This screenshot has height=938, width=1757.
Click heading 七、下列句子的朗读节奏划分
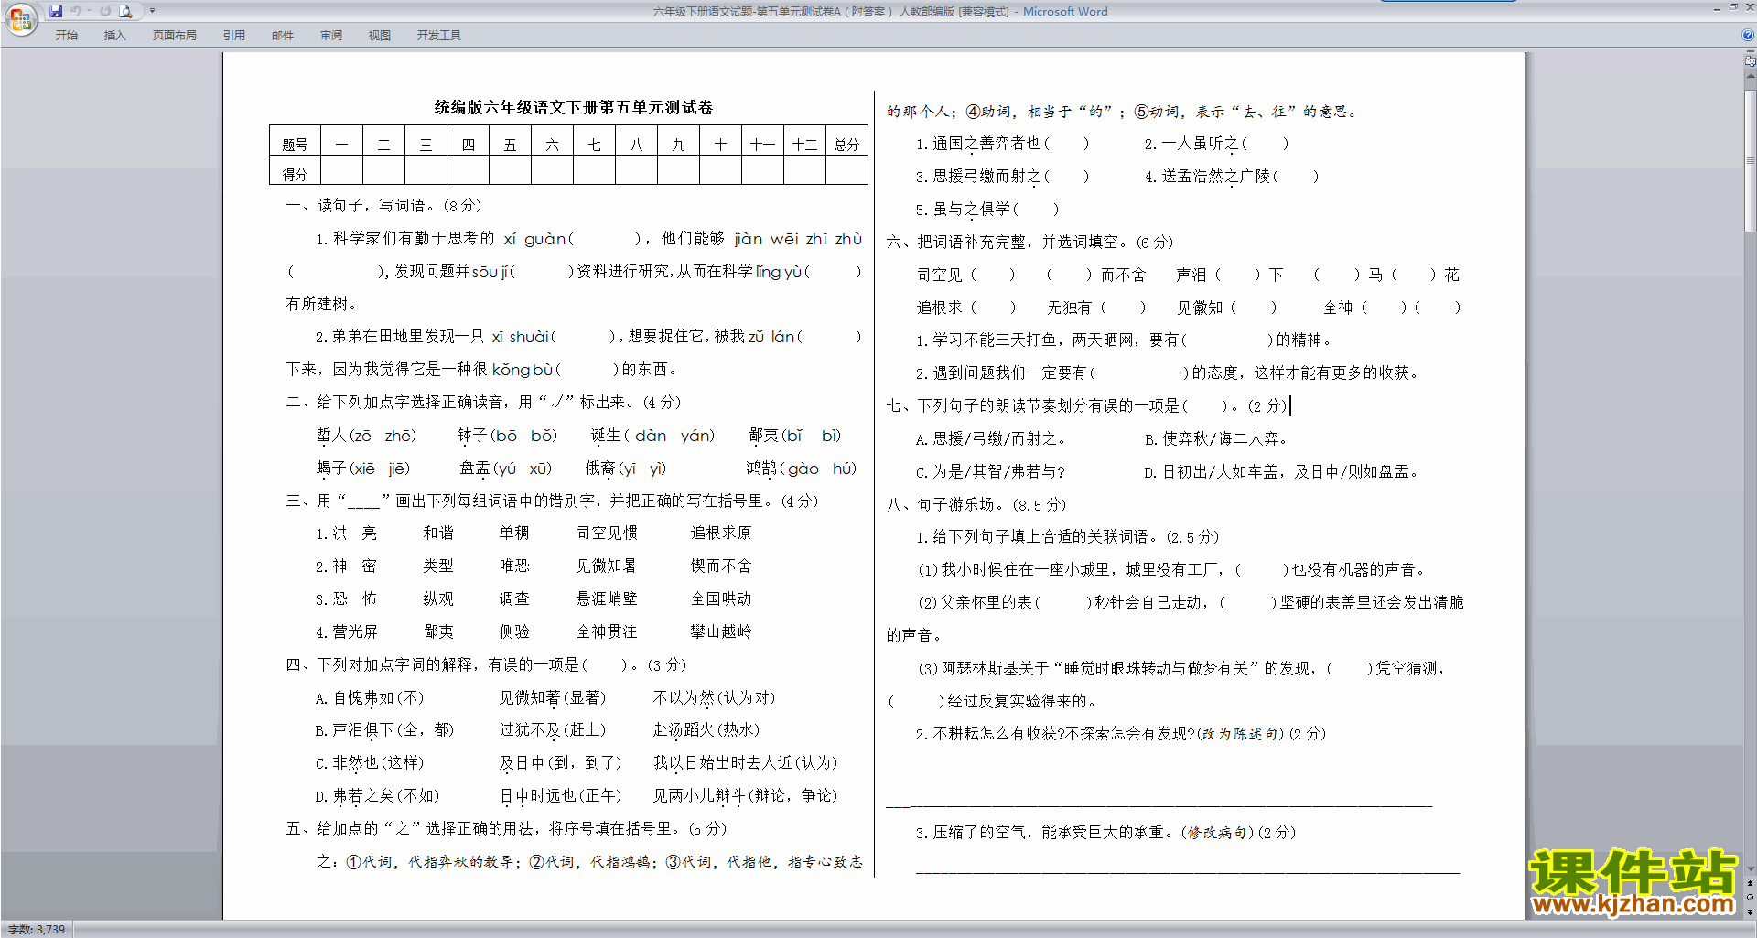point(1087,405)
